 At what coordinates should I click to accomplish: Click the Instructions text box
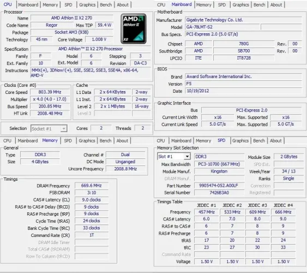tap(91, 73)
